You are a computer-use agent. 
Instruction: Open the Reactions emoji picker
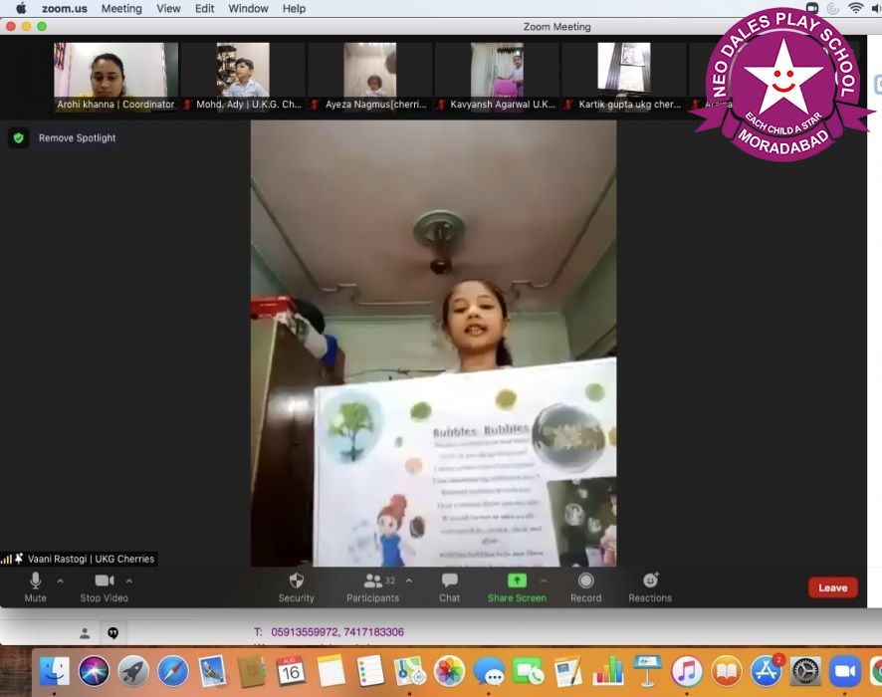point(650,587)
